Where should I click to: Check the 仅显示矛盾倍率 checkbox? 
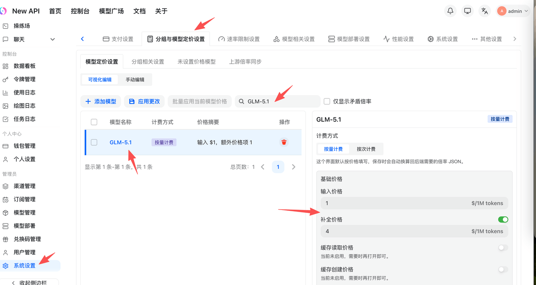coord(327,101)
